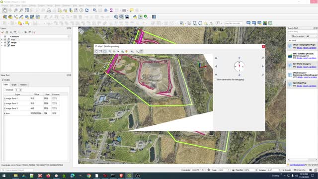Image resolution: width=318 pixels, height=179 pixels.
Task: Toggle the Render checkbox in status bar
Action: click(x=284, y=170)
